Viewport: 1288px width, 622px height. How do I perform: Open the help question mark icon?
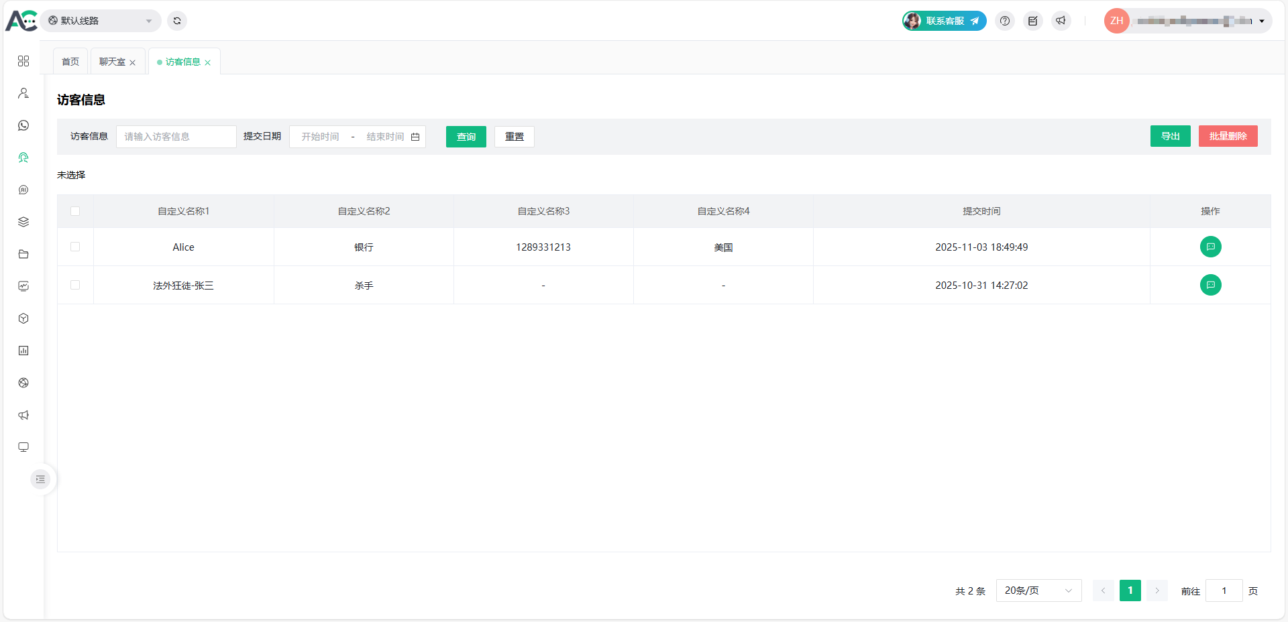click(1004, 21)
